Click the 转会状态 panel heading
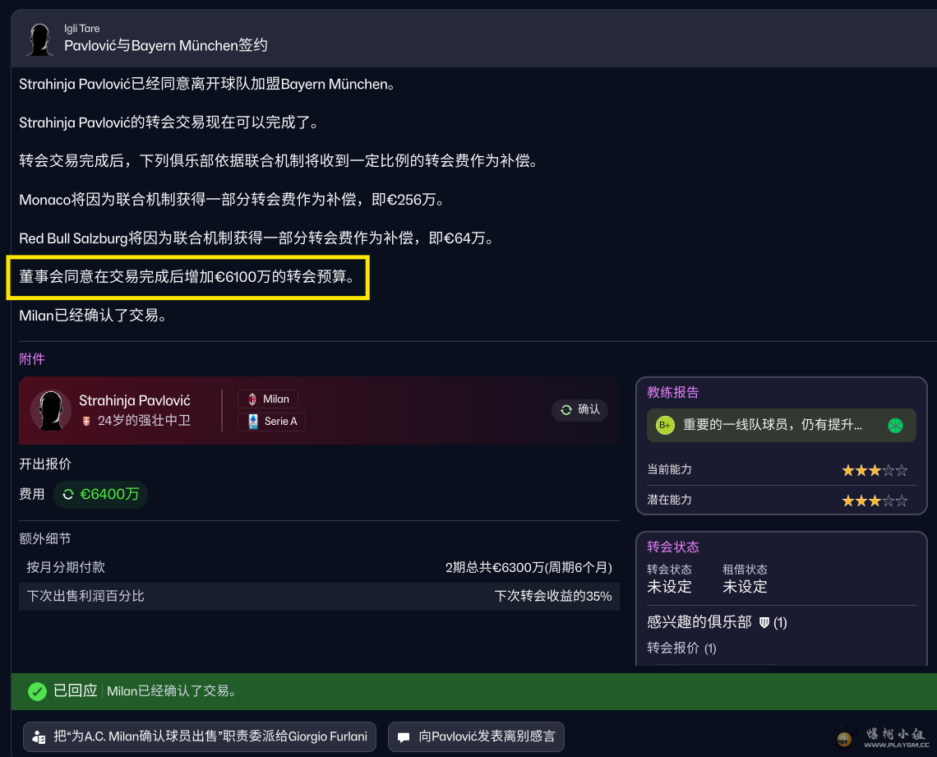The width and height of the screenshot is (937, 757). pyautogui.click(x=673, y=547)
